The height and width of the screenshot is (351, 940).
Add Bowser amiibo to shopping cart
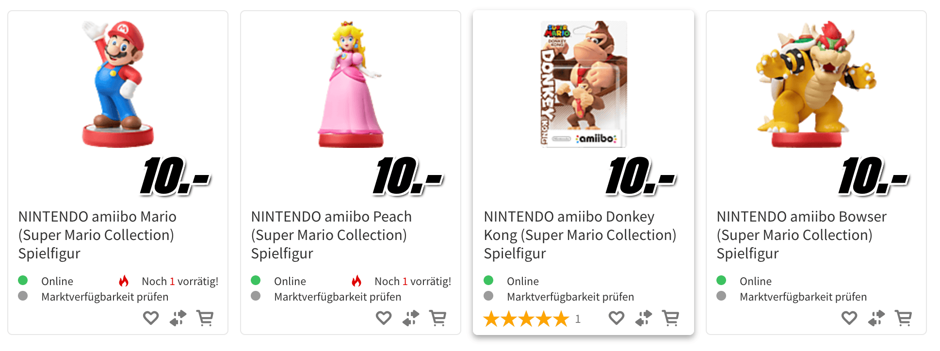point(903,318)
